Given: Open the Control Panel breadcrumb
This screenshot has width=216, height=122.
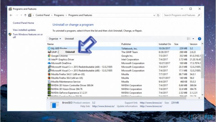Looking at the screenshot, I should click(x=42, y=15).
